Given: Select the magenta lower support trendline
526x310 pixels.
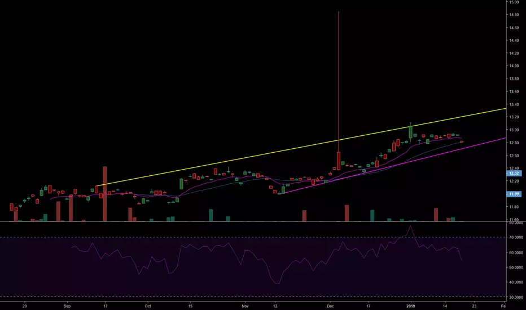Looking at the screenshot, I should point(392,166).
